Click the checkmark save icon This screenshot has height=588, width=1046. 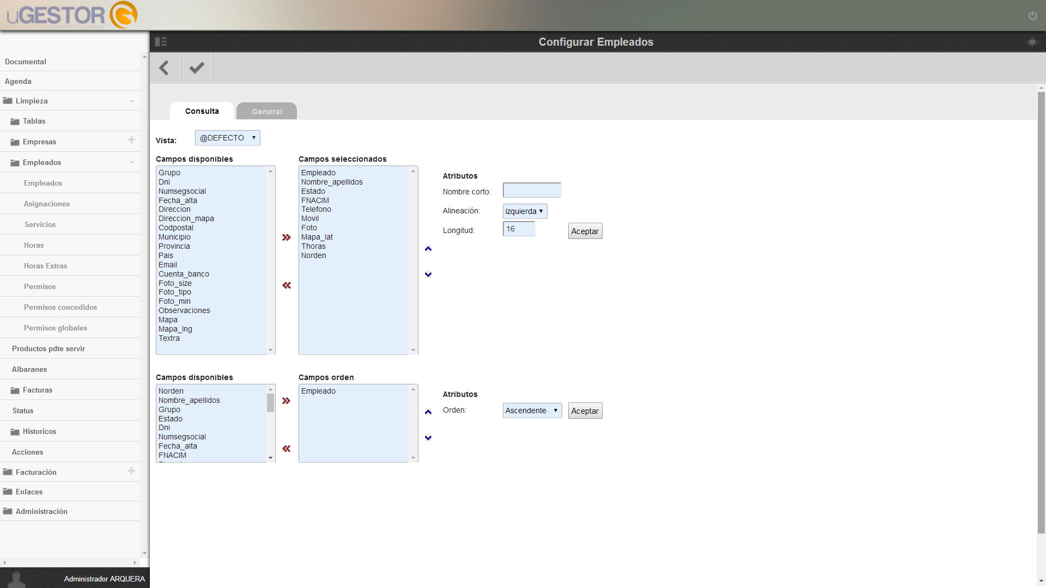click(x=197, y=68)
